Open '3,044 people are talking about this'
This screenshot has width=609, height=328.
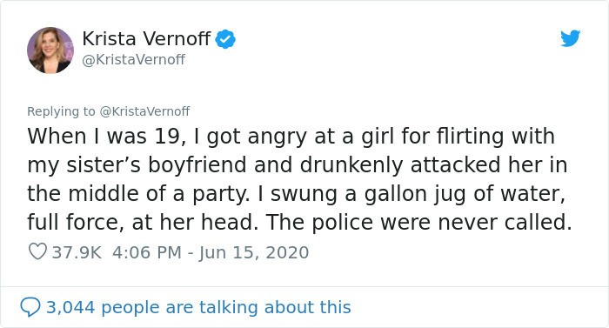click(x=198, y=307)
